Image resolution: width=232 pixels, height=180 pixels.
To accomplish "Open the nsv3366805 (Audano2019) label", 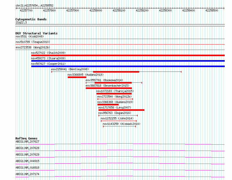I will [x=86, y=75].
